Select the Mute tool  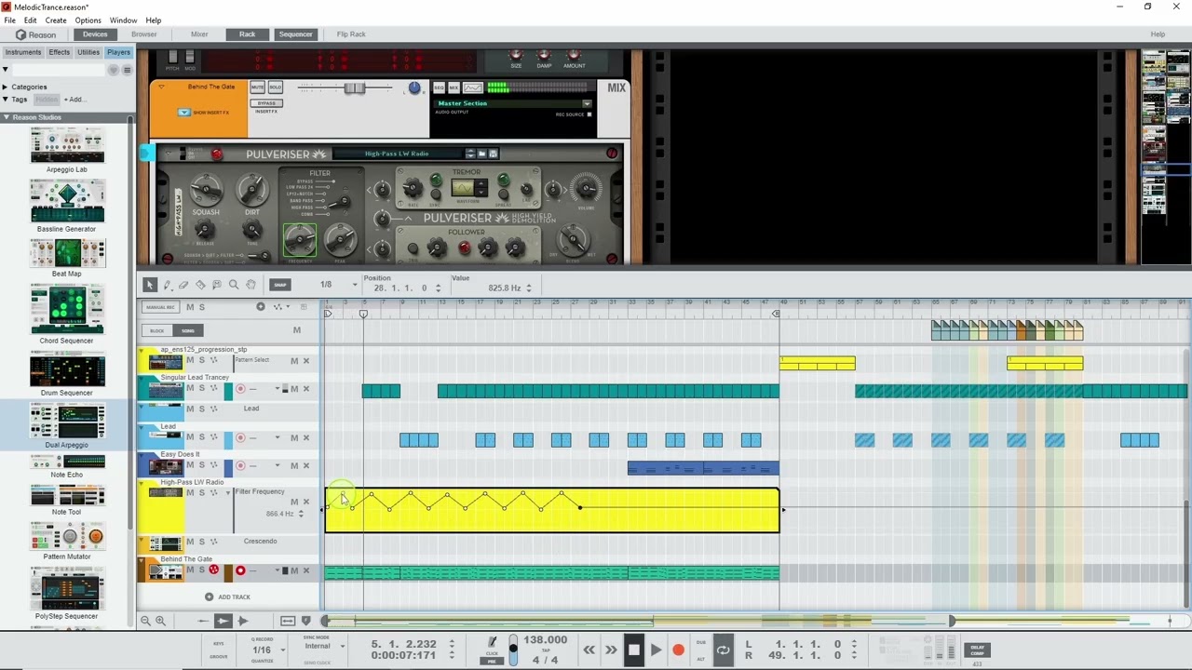pos(217,285)
